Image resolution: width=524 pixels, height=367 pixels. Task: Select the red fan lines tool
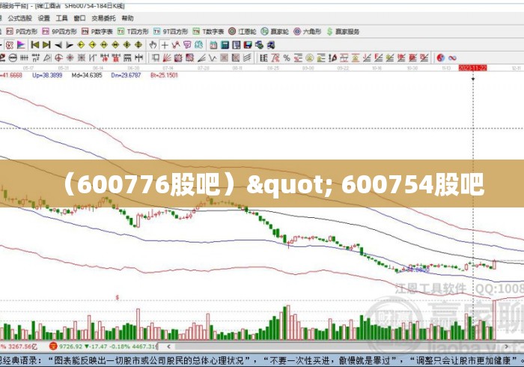click(x=167, y=58)
